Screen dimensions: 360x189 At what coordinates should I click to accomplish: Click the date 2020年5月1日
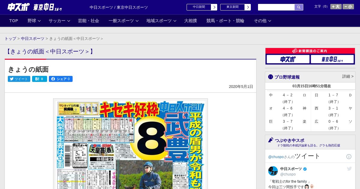click(241, 87)
